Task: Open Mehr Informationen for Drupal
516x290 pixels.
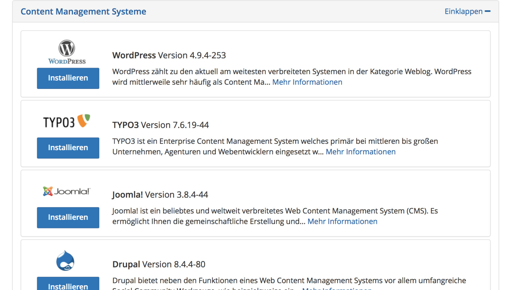Action: (x=337, y=289)
